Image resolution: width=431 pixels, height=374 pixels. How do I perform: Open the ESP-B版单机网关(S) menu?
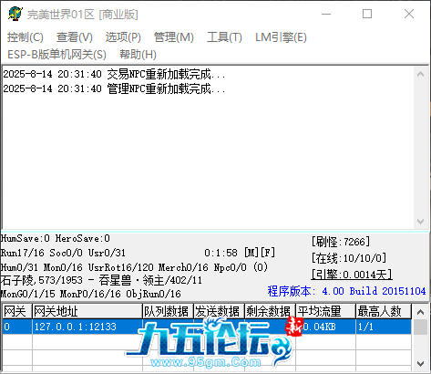(56, 55)
